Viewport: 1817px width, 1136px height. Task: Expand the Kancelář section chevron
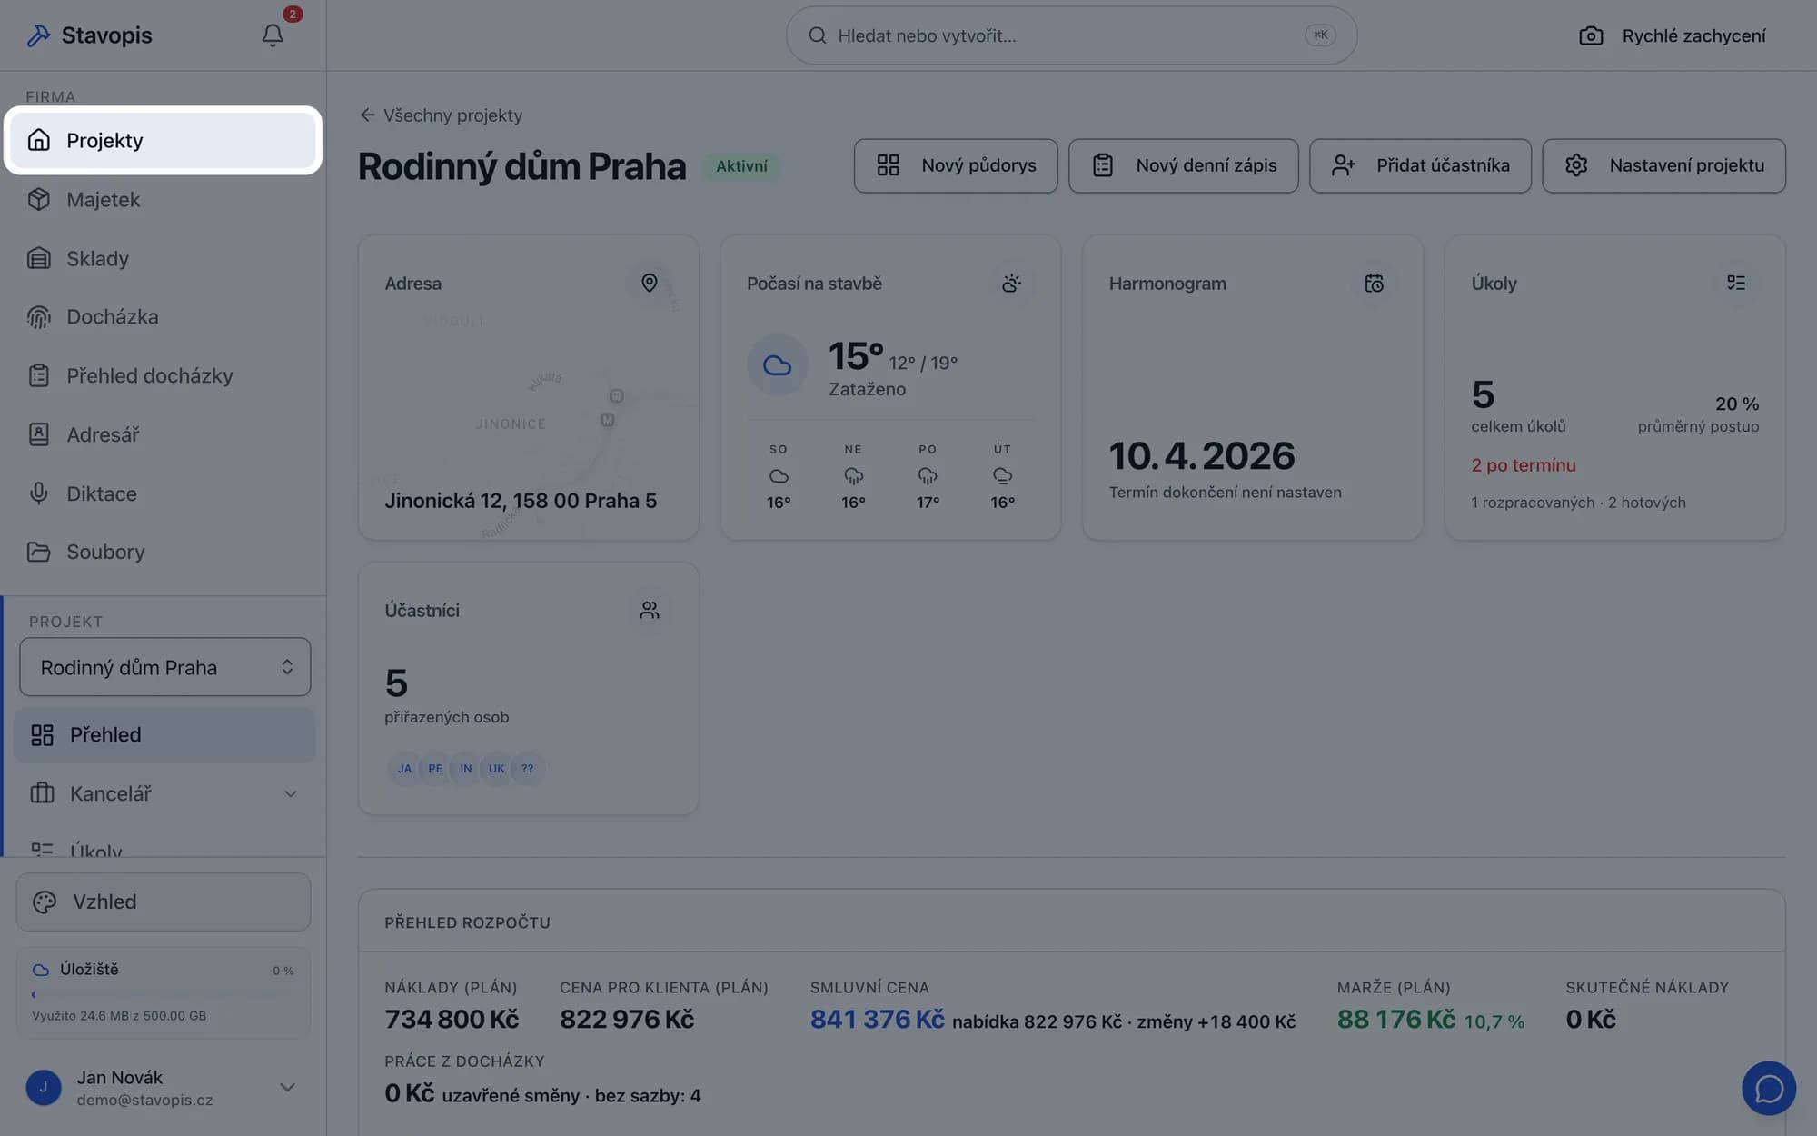pos(290,793)
